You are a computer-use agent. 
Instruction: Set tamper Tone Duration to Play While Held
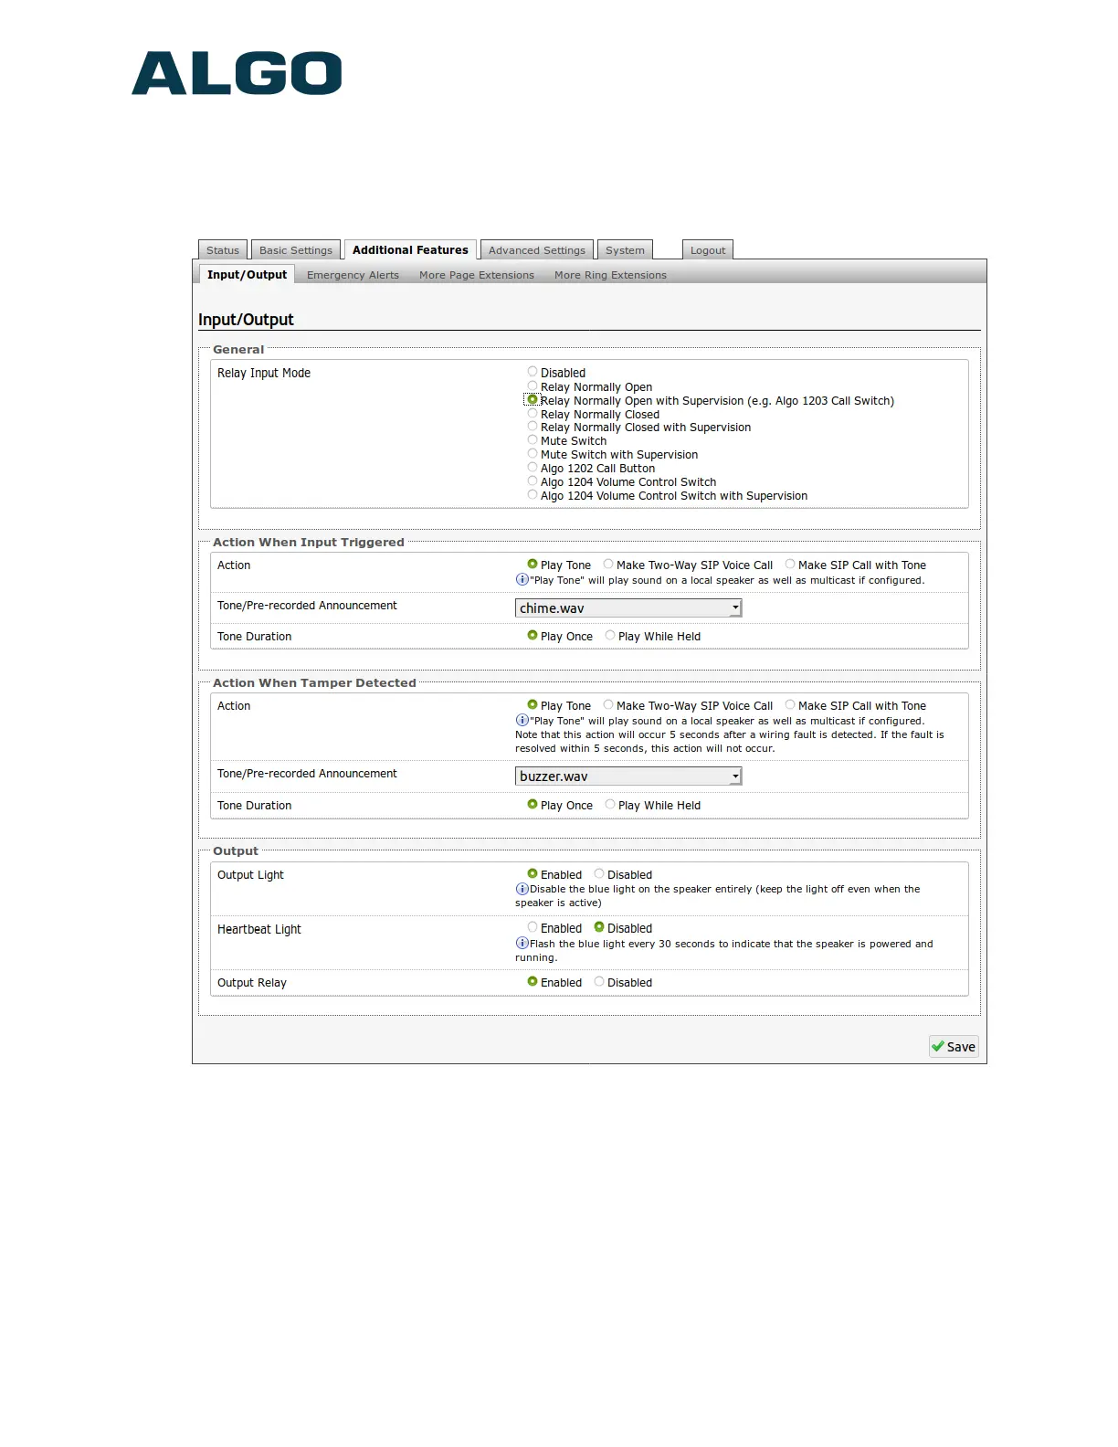pyautogui.click(x=610, y=804)
